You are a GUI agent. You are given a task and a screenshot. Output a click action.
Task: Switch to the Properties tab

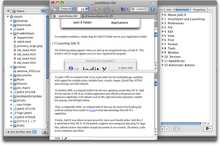point(199,10)
